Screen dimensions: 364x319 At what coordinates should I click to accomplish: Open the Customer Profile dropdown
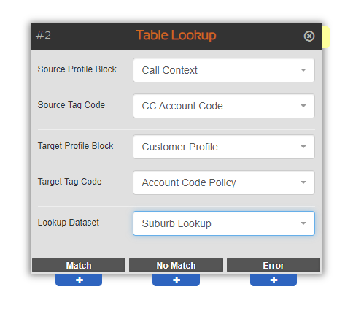point(224,147)
